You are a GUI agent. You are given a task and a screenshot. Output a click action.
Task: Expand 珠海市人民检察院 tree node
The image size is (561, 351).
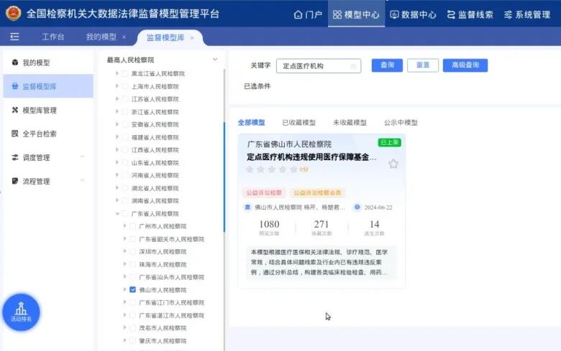click(x=124, y=264)
